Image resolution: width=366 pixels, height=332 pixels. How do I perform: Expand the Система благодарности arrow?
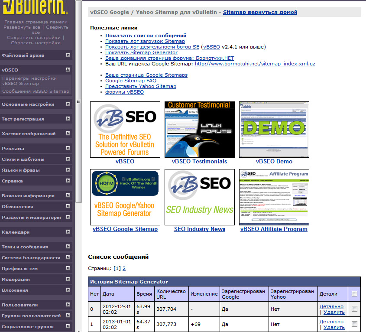point(68,257)
